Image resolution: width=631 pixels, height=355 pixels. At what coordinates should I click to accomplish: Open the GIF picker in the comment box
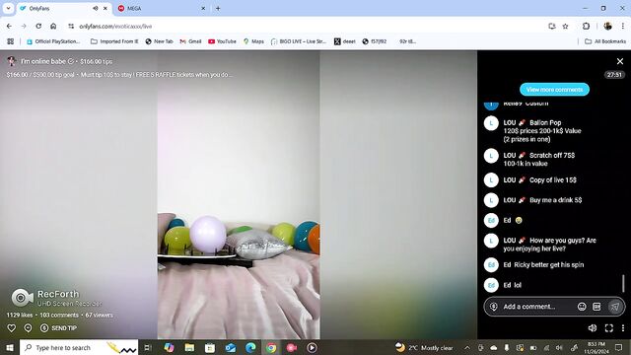596,307
